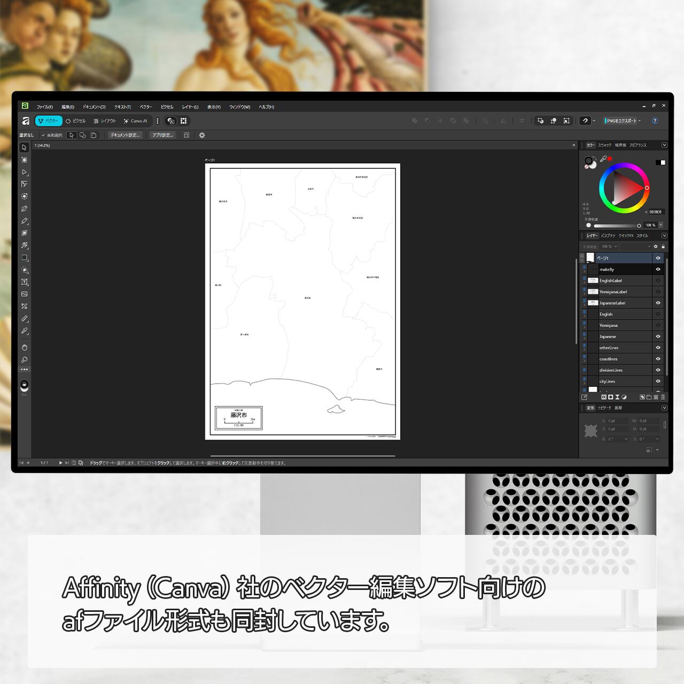
Task: Open the help question mark icon
Action: [x=655, y=121]
